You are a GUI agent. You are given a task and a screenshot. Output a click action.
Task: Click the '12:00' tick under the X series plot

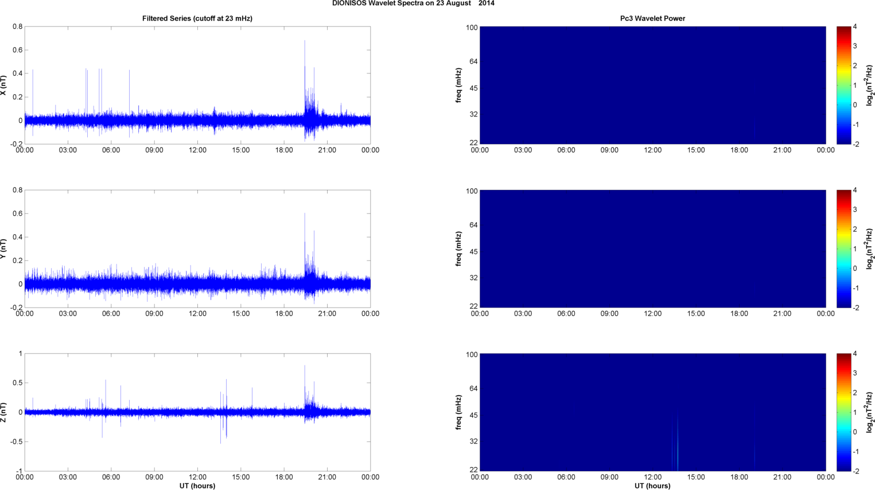[197, 150]
